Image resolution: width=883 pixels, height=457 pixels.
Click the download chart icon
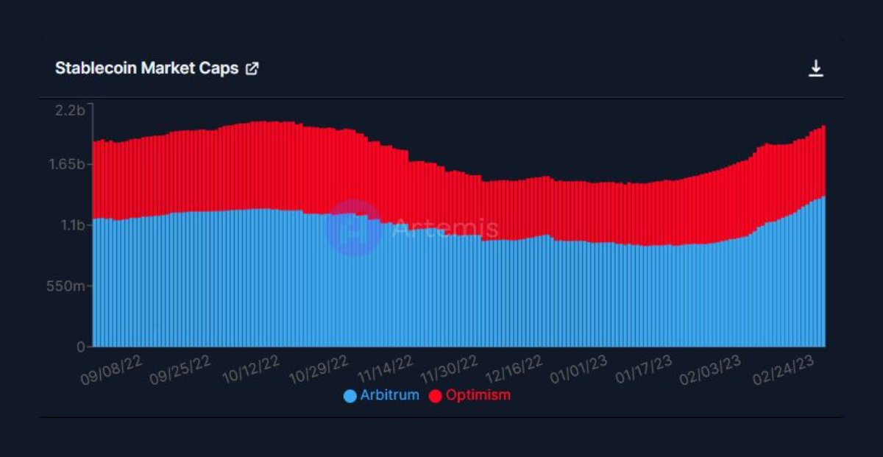click(x=815, y=68)
